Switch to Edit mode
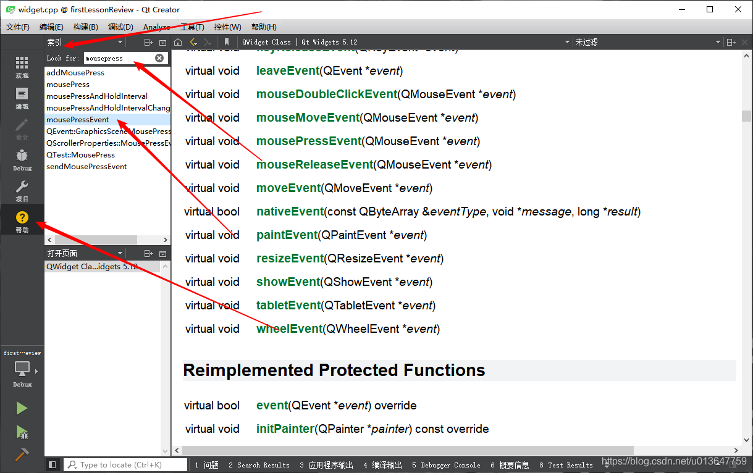The height and width of the screenshot is (473, 753). pos(22,98)
